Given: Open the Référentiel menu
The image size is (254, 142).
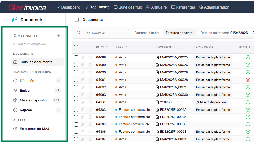Looking at the screenshot, I should 183,7.
